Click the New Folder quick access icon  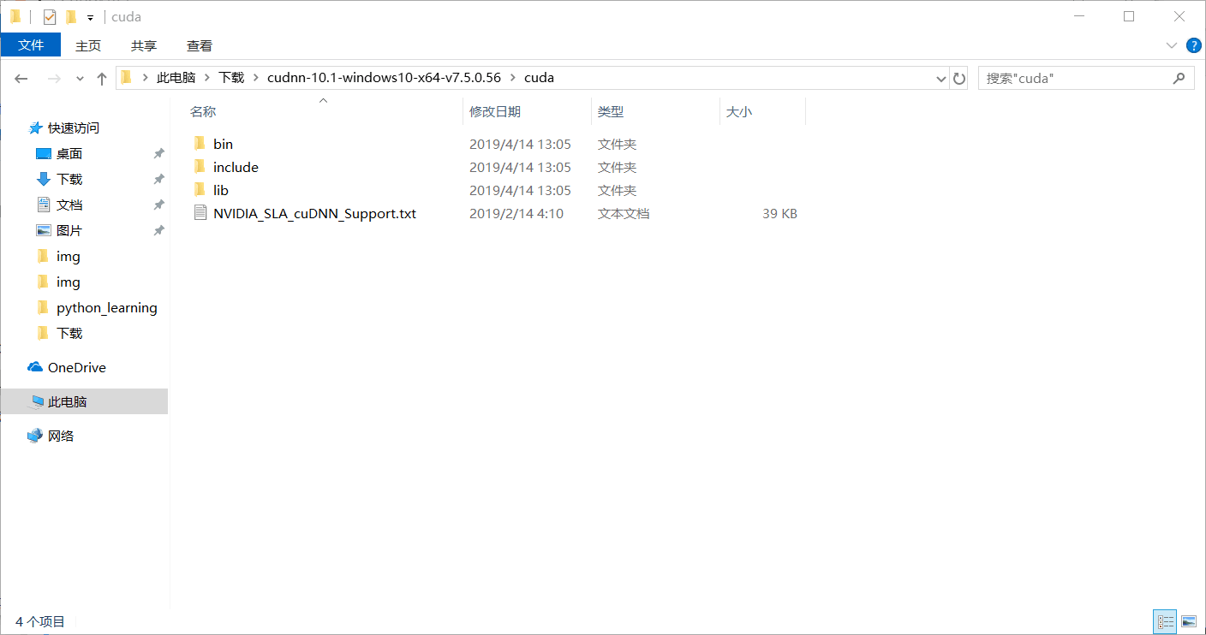click(x=71, y=16)
